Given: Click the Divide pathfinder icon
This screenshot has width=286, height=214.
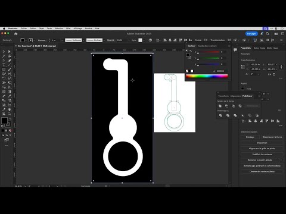Looking at the screenshot, I should pyautogui.click(x=220, y=115).
